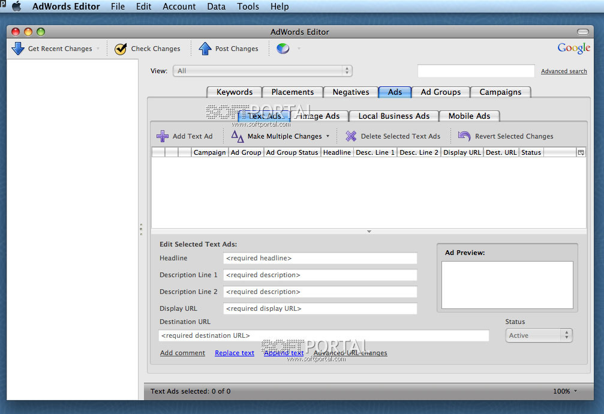Screen dimensions: 604x414
Task: Click the Replace text link
Action: 235,353
